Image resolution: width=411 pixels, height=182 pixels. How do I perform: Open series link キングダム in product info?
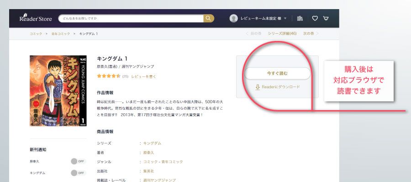click(x=152, y=143)
